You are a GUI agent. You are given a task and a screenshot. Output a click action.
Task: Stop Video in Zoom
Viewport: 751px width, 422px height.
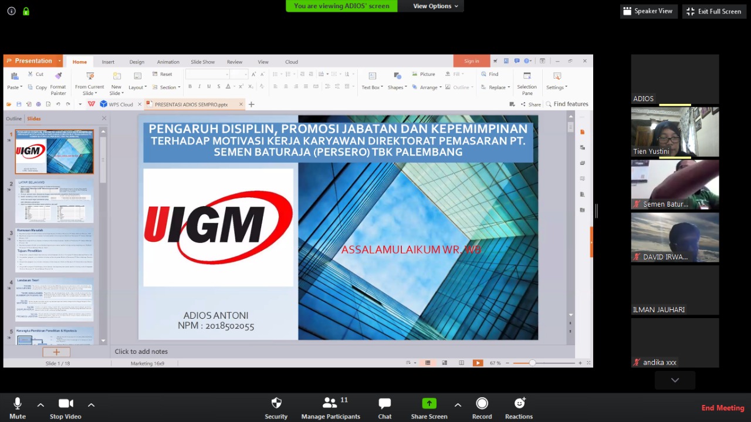(x=65, y=408)
